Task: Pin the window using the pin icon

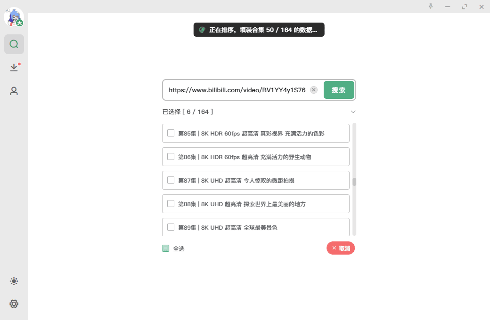Action: point(430,7)
